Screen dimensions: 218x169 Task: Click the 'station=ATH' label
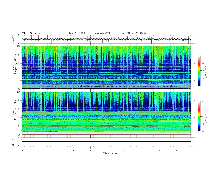click(102, 33)
